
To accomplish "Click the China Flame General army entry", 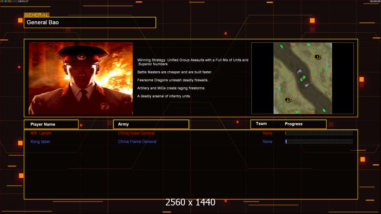I will [x=137, y=142].
